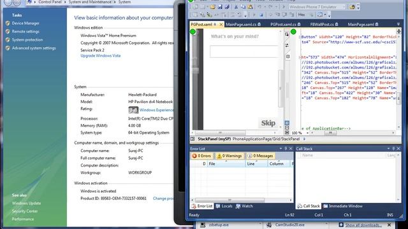
Task: Click the zdsetup.exe download file icon
Action: click(203, 225)
